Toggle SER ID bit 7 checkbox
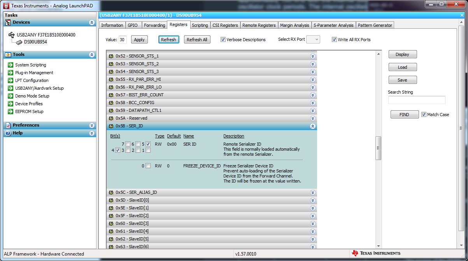Viewport: 468px width, 261px height. (x=128, y=144)
